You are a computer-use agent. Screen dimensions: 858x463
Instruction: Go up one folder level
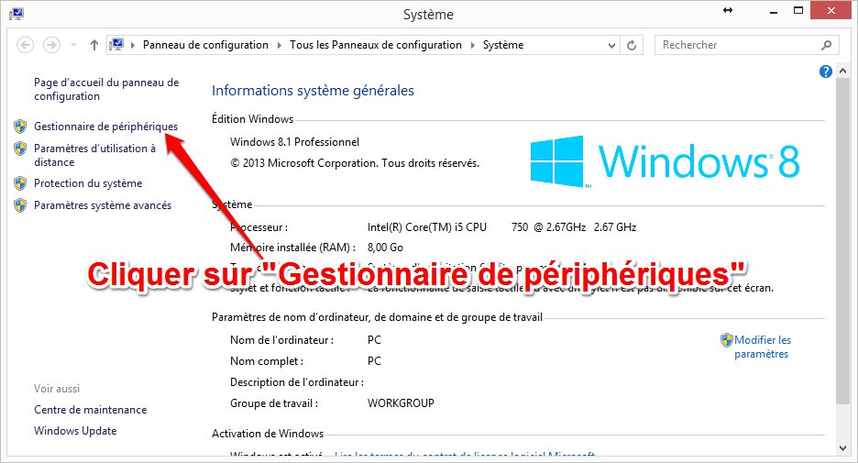pyautogui.click(x=94, y=45)
